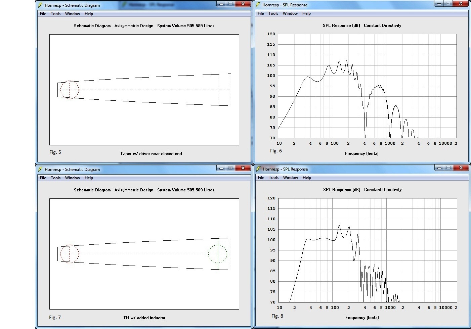Close the Fig. 6 SPL Response window
The width and height of the screenshot is (471, 329).
(x=460, y=4)
